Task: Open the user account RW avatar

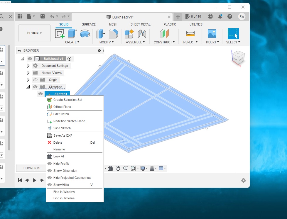Action: (242, 16)
